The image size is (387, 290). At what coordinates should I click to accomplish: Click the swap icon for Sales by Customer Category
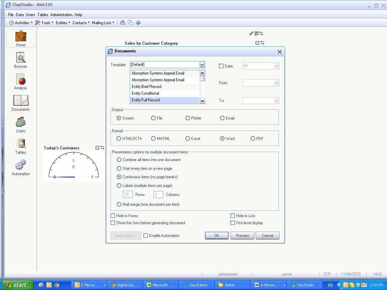click(x=262, y=43)
